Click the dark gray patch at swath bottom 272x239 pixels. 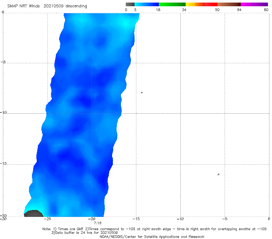33,214
